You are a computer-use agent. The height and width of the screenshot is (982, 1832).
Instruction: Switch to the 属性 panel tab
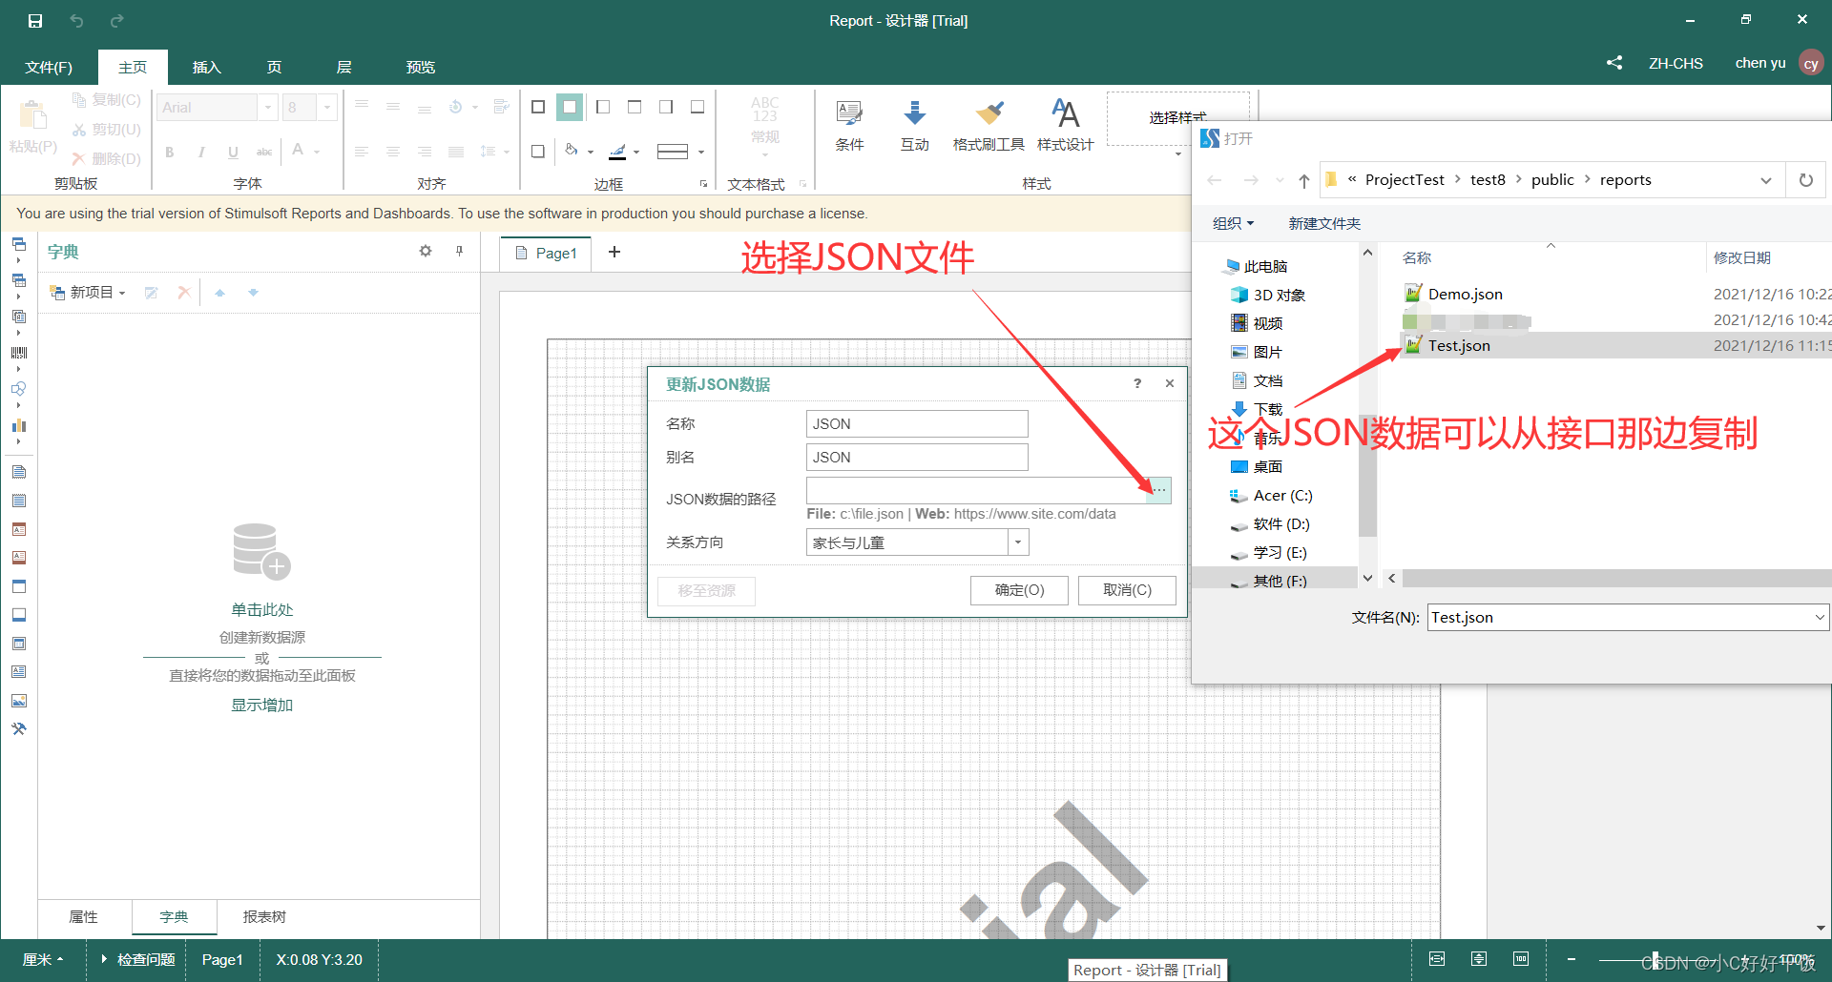click(84, 916)
